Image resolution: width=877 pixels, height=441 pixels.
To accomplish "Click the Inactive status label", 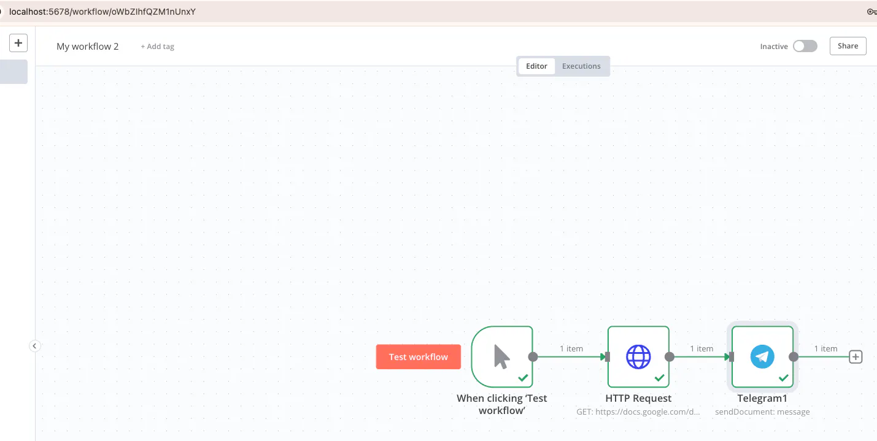I will click(x=774, y=47).
